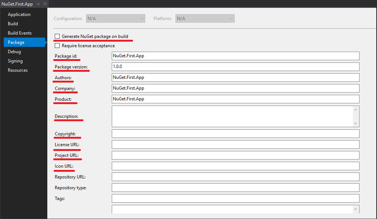Viewport: 377px width, 219px height.
Task: Open the Platform dropdown
Action: 205,19
